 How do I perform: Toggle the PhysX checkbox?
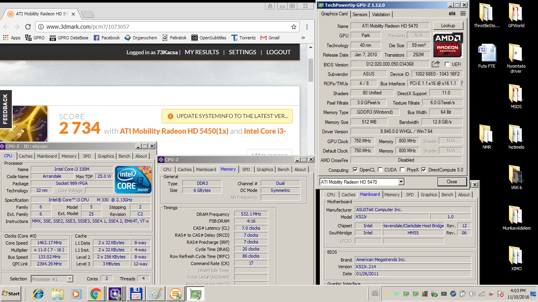[x=402, y=170]
